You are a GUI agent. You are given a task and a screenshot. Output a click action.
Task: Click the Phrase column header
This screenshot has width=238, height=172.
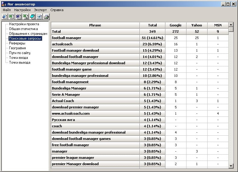95,25
